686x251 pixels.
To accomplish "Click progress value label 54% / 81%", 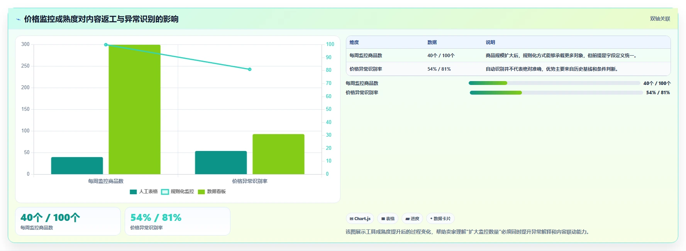I will tap(658, 93).
